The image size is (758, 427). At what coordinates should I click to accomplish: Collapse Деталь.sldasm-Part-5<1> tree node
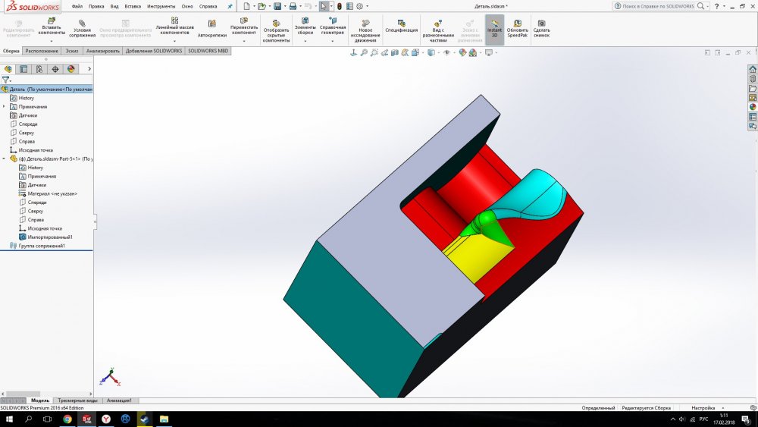tap(5, 159)
